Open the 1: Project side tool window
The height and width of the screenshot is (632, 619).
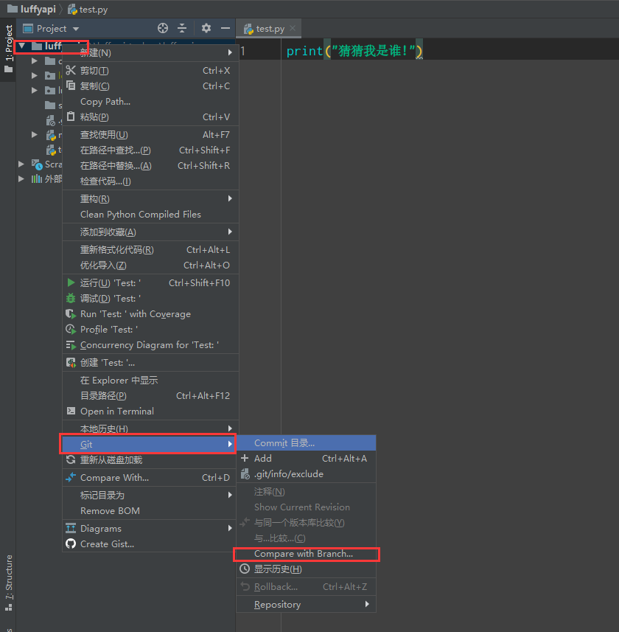pyautogui.click(x=8, y=49)
